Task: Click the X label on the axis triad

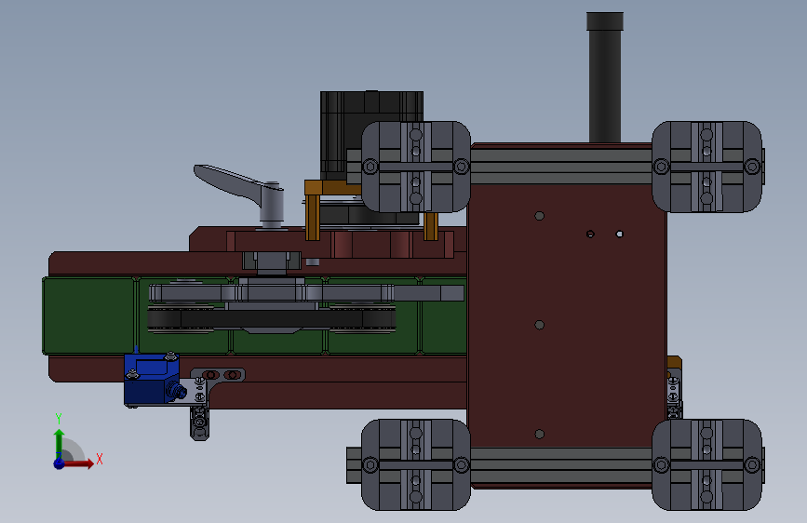Action: coord(100,459)
